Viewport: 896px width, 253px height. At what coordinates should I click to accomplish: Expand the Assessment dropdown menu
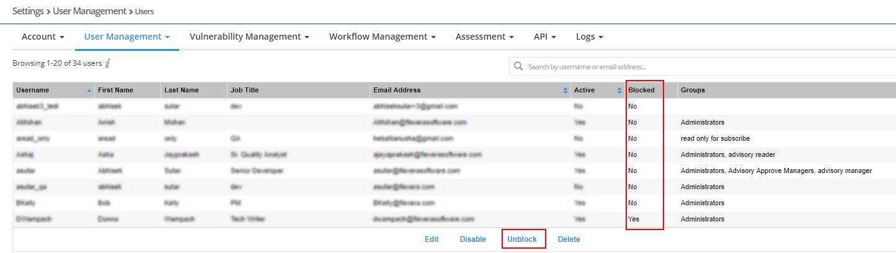pos(484,37)
